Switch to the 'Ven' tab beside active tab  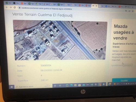(x=101, y=6)
